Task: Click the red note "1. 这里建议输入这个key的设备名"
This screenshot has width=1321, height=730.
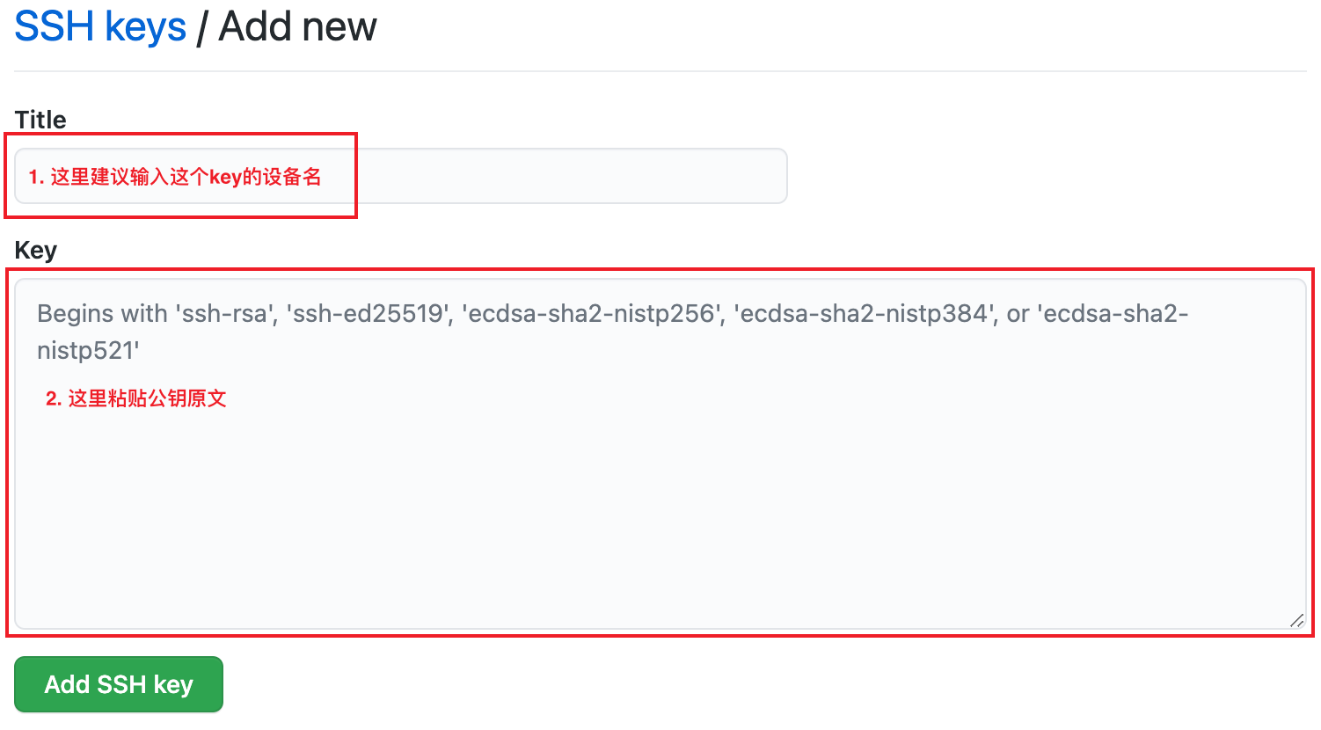Action: 175,177
